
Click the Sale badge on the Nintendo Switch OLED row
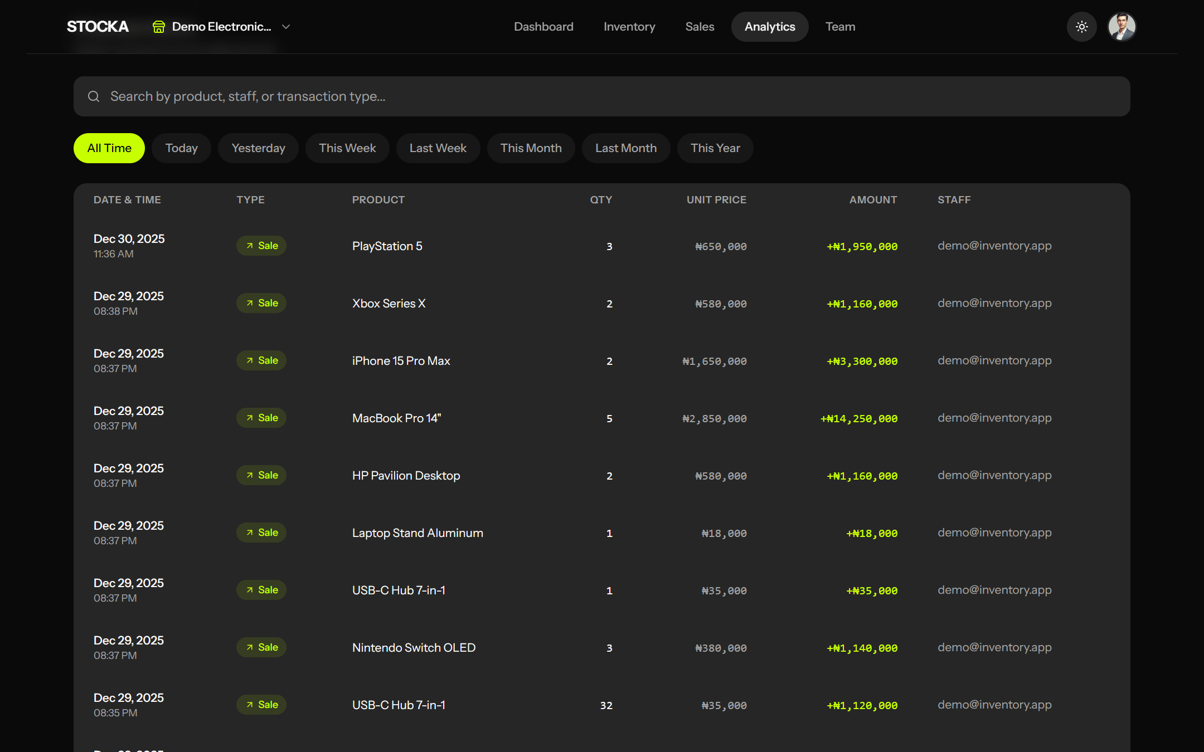coord(261,647)
